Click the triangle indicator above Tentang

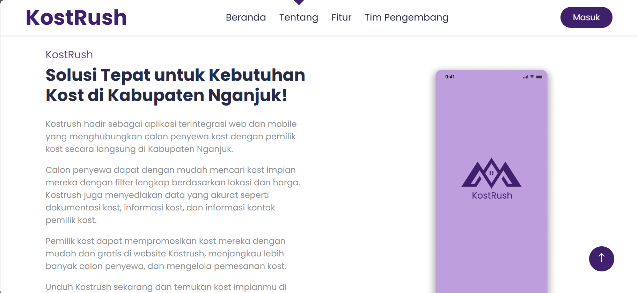tap(299, 2)
